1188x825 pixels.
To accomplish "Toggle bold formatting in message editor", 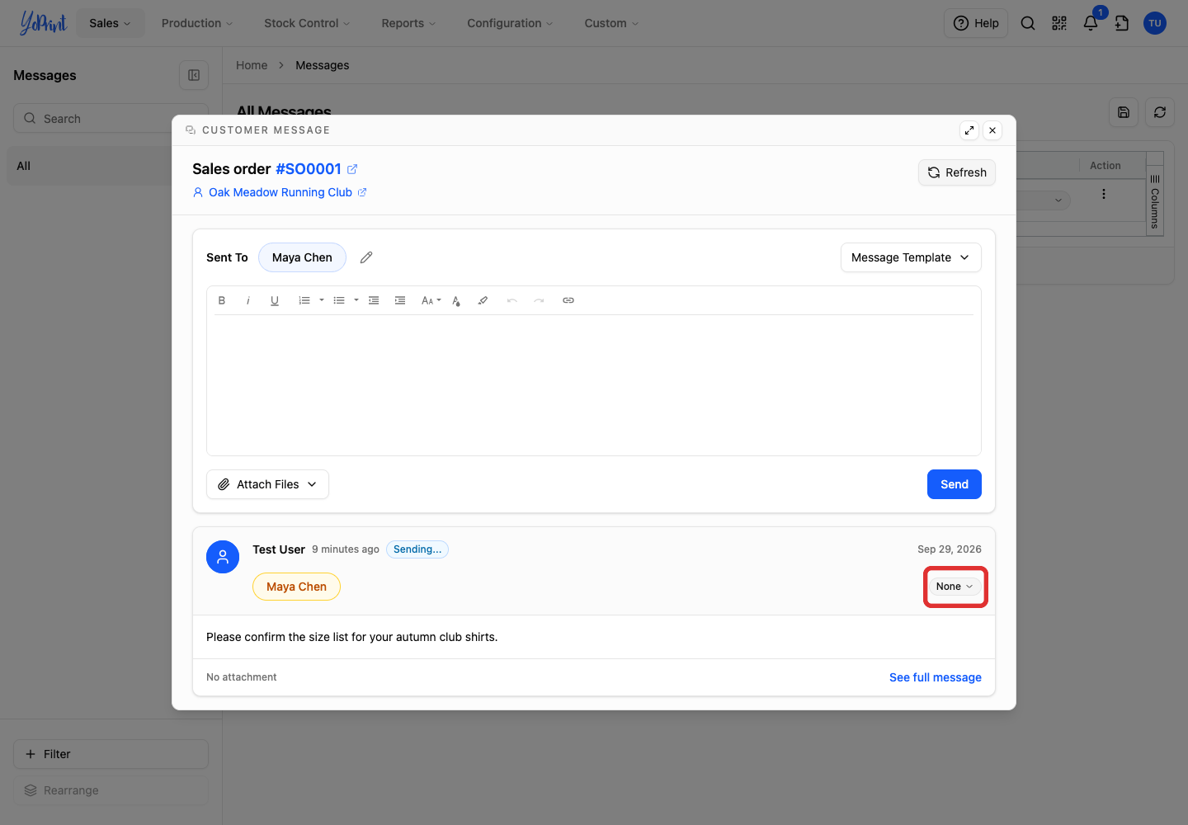I will click(x=222, y=300).
